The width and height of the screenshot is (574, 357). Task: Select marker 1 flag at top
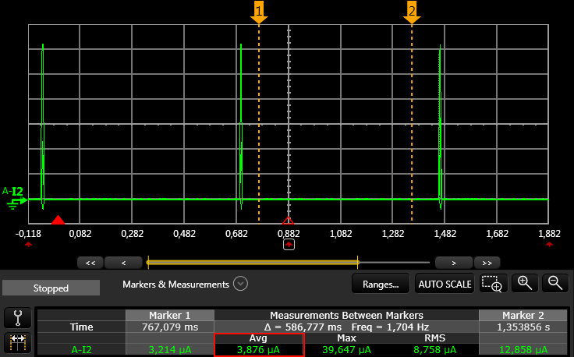point(259,12)
